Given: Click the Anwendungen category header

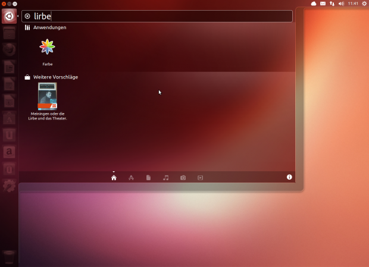Looking at the screenshot, I should (49, 27).
